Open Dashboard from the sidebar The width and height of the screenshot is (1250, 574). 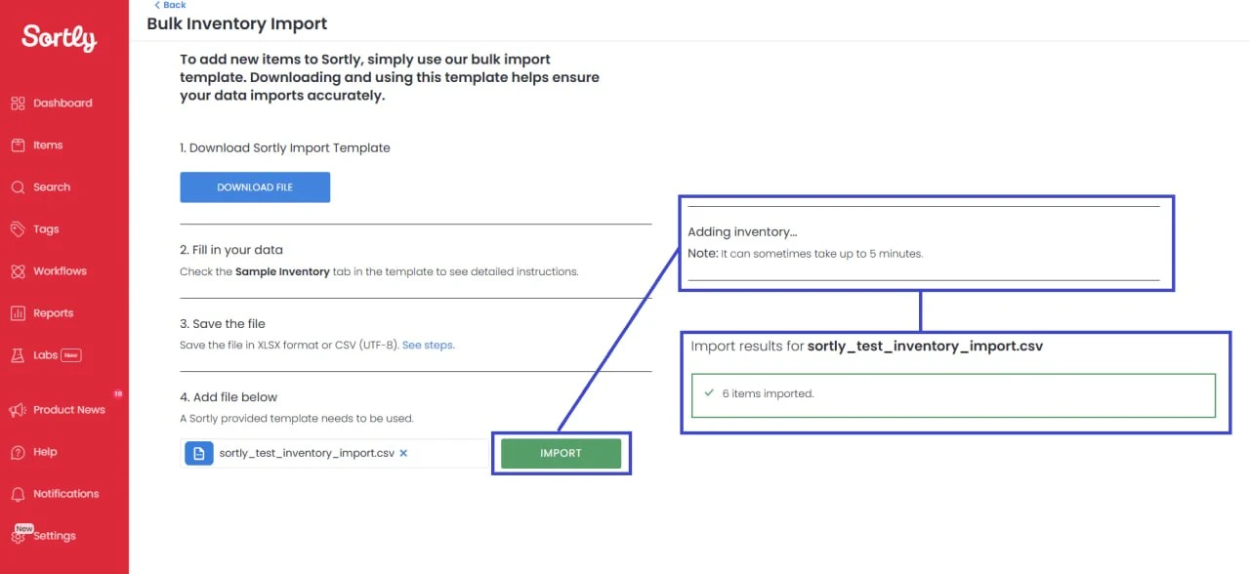click(62, 103)
